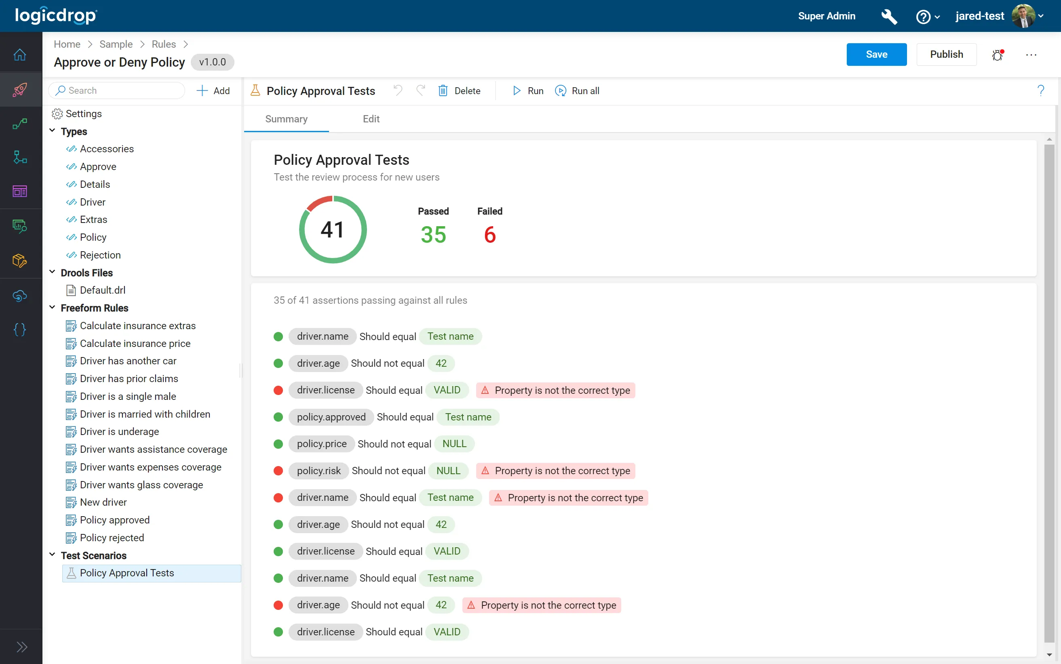Run all tests
This screenshot has width=1061, height=664.
(x=577, y=91)
